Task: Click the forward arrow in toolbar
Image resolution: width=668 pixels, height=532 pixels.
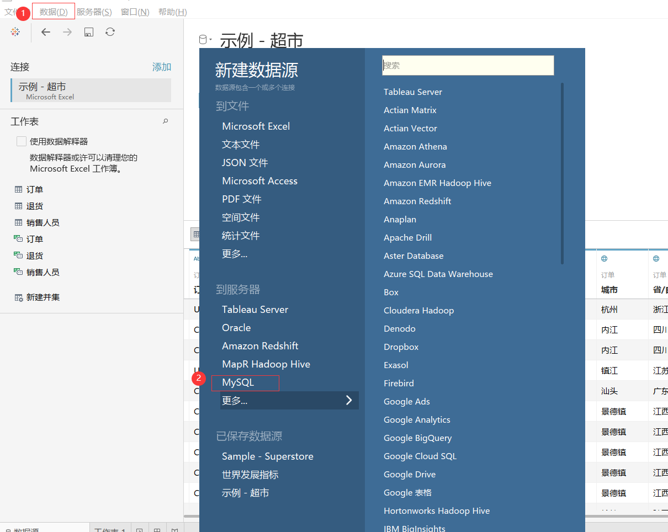Action: 67,32
